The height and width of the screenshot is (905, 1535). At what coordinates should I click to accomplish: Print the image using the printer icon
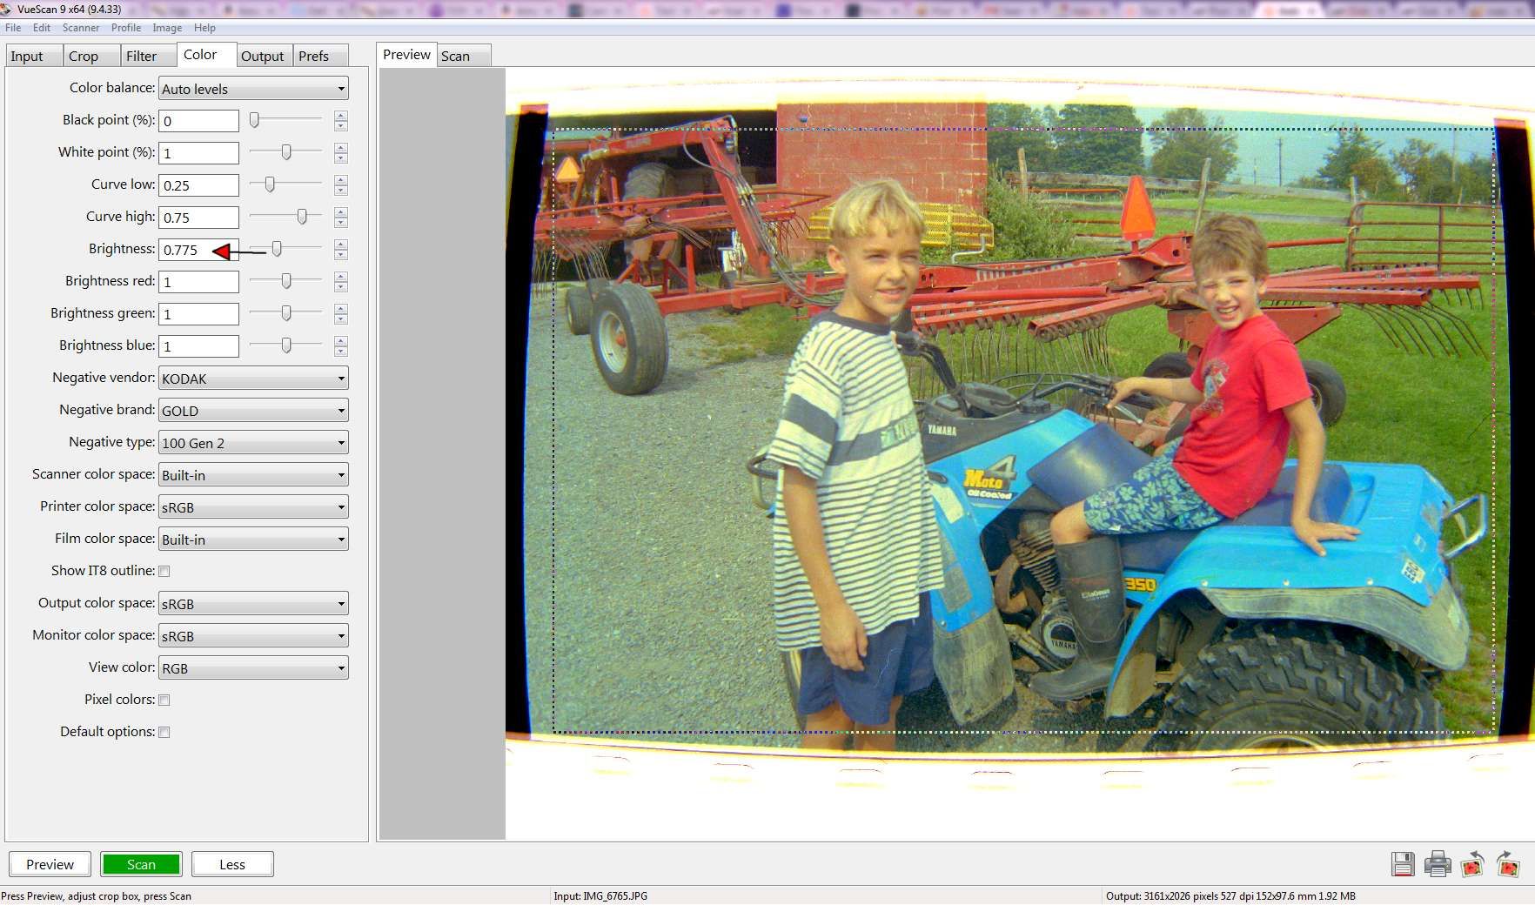pyautogui.click(x=1438, y=865)
